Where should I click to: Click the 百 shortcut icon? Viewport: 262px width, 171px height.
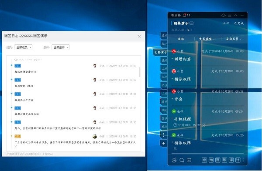(218, 160)
